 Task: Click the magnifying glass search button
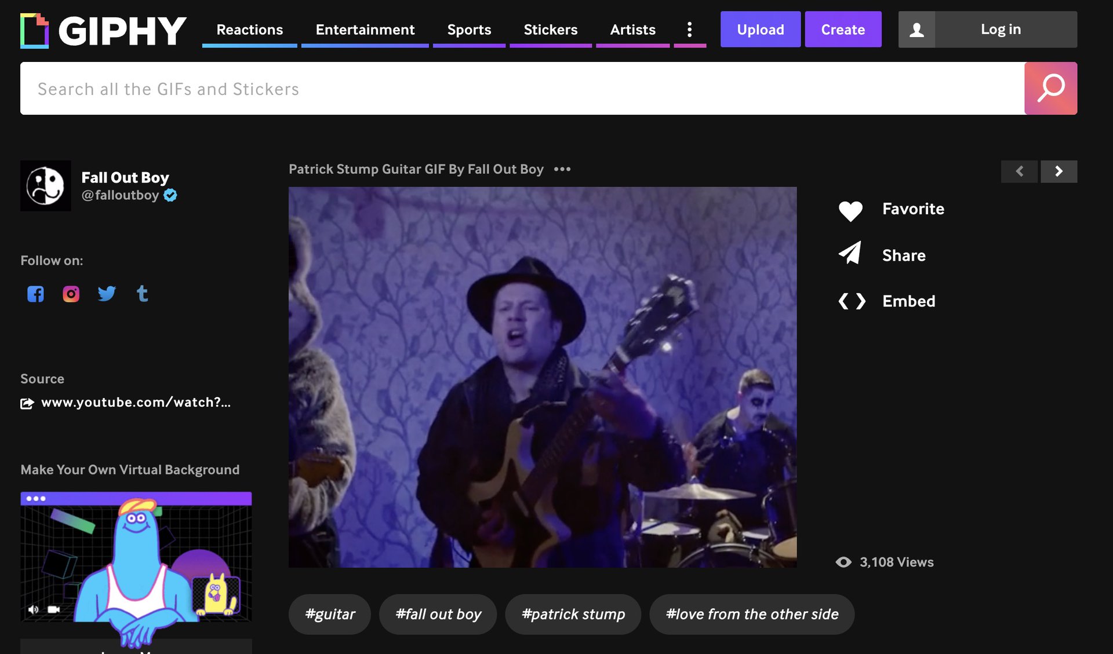point(1050,89)
